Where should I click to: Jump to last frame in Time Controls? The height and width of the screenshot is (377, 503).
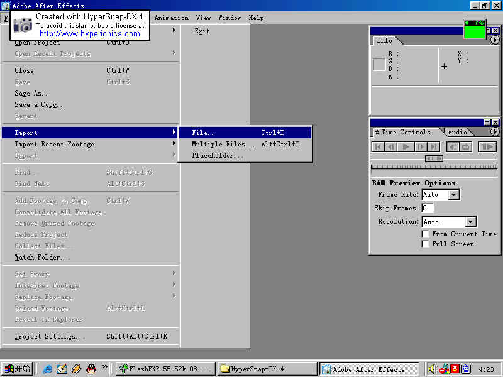point(433,147)
